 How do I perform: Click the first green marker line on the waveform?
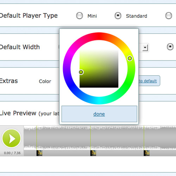(37, 138)
